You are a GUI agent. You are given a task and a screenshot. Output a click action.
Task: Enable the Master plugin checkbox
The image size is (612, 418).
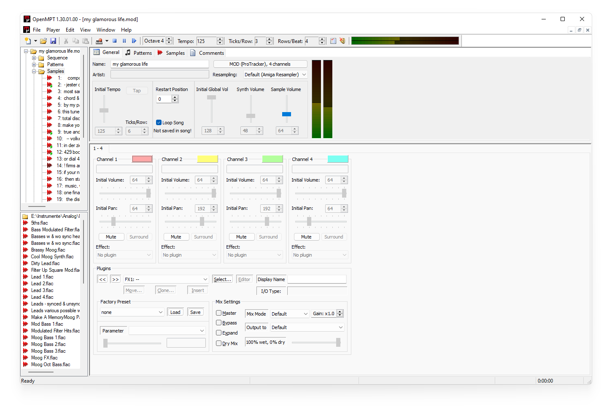pyautogui.click(x=218, y=313)
